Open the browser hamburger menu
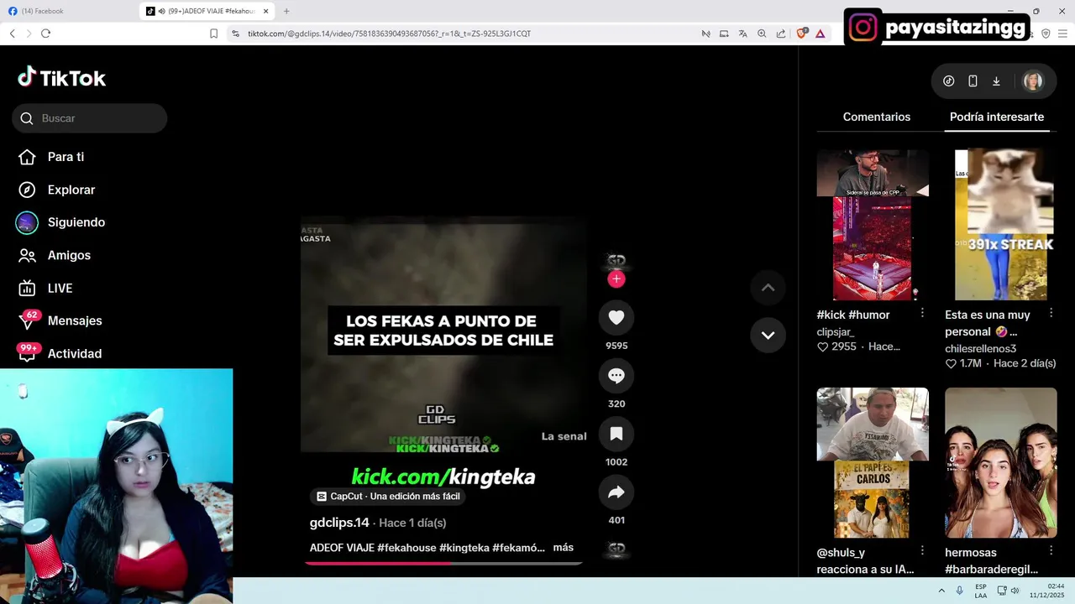 pos(1064,34)
